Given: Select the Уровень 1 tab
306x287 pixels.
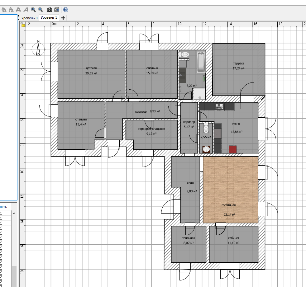Looking at the screenshot, I should click(x=49, y=17).
